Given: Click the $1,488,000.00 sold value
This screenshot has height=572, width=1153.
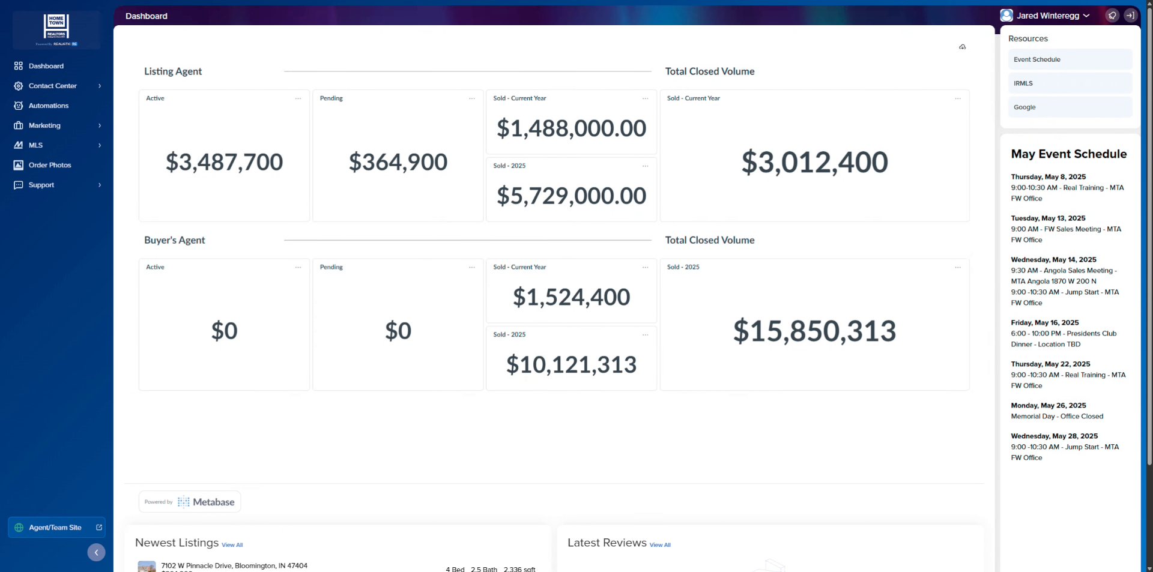Looking at the screenshot, I should 572,128.
